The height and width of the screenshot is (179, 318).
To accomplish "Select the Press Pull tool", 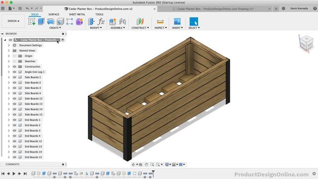I will (x=91, y=21).
